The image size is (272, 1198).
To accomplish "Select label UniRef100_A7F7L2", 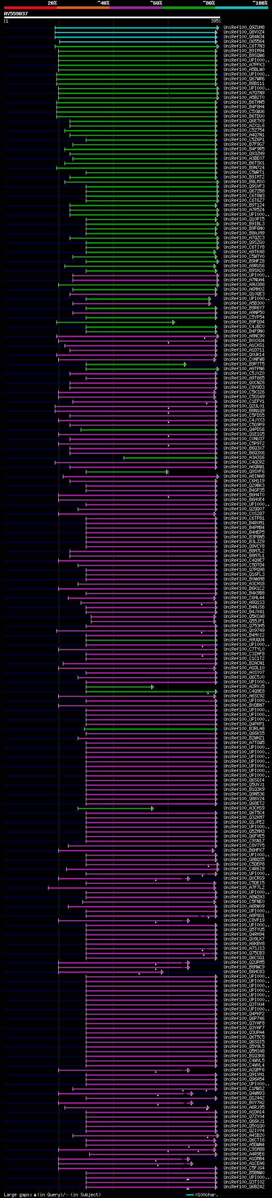I will pyautogui.click(x=244, y=887).
